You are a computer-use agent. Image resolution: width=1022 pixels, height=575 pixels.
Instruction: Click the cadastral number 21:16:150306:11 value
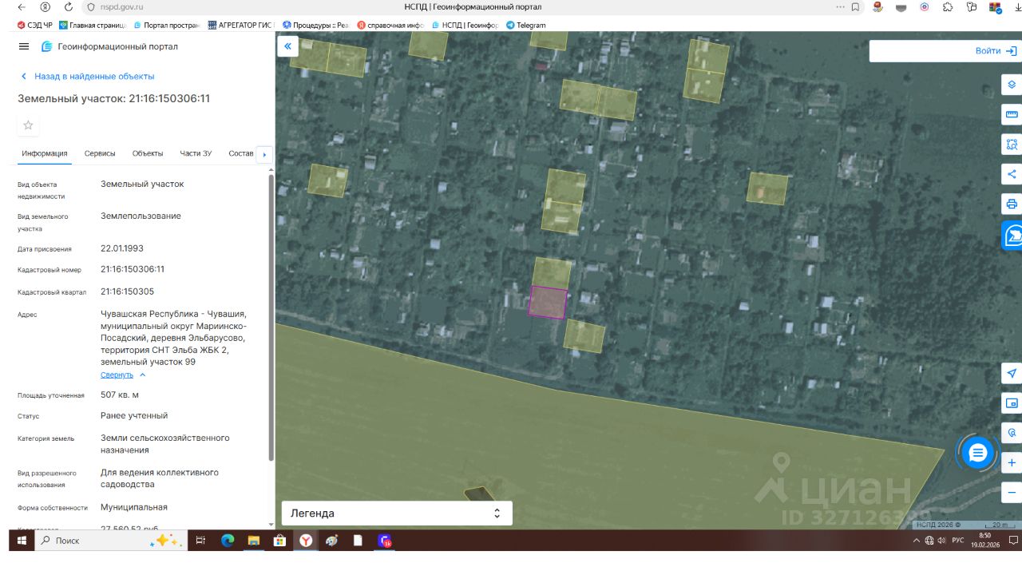tap(133, 269)
